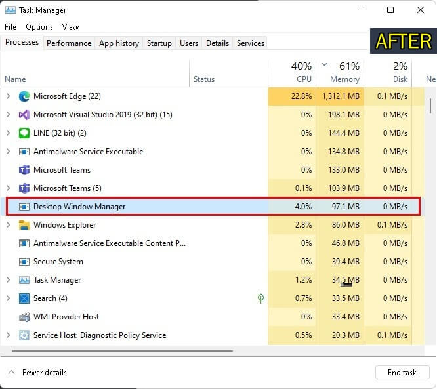This screenshot has height=389, width=437.
Task: Expand the Microsoft Edge (22) process group
Action: (x=8, y=96)
